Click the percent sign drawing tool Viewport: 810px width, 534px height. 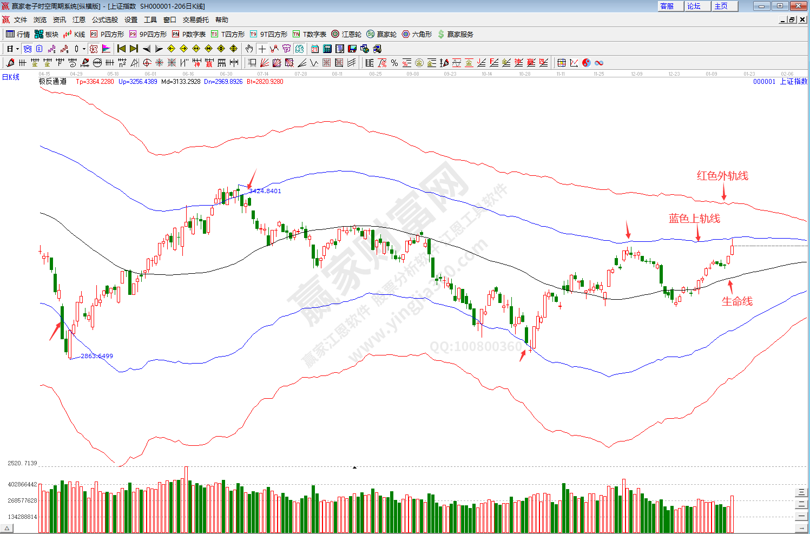click(394, 63)
